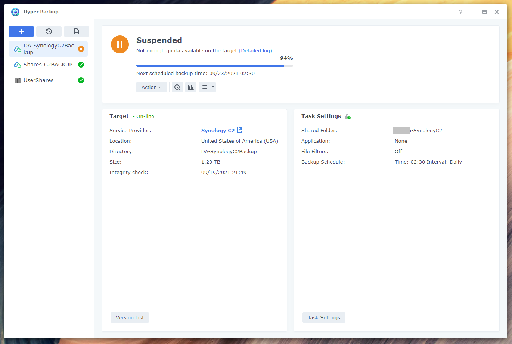This screenshot has width=512, height=344.
Task: Click the cloud icon beside DA-SynologyC2Backup
Action: (18, 49)
